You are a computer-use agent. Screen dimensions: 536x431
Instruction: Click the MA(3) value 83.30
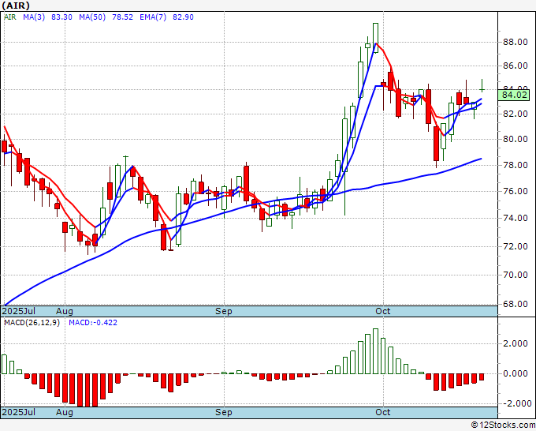61,17
